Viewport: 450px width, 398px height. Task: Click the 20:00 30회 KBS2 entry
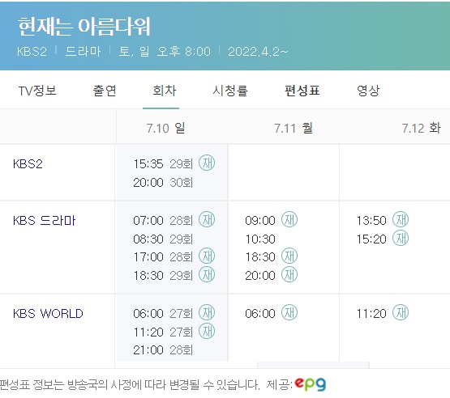[x=163, y=182]
